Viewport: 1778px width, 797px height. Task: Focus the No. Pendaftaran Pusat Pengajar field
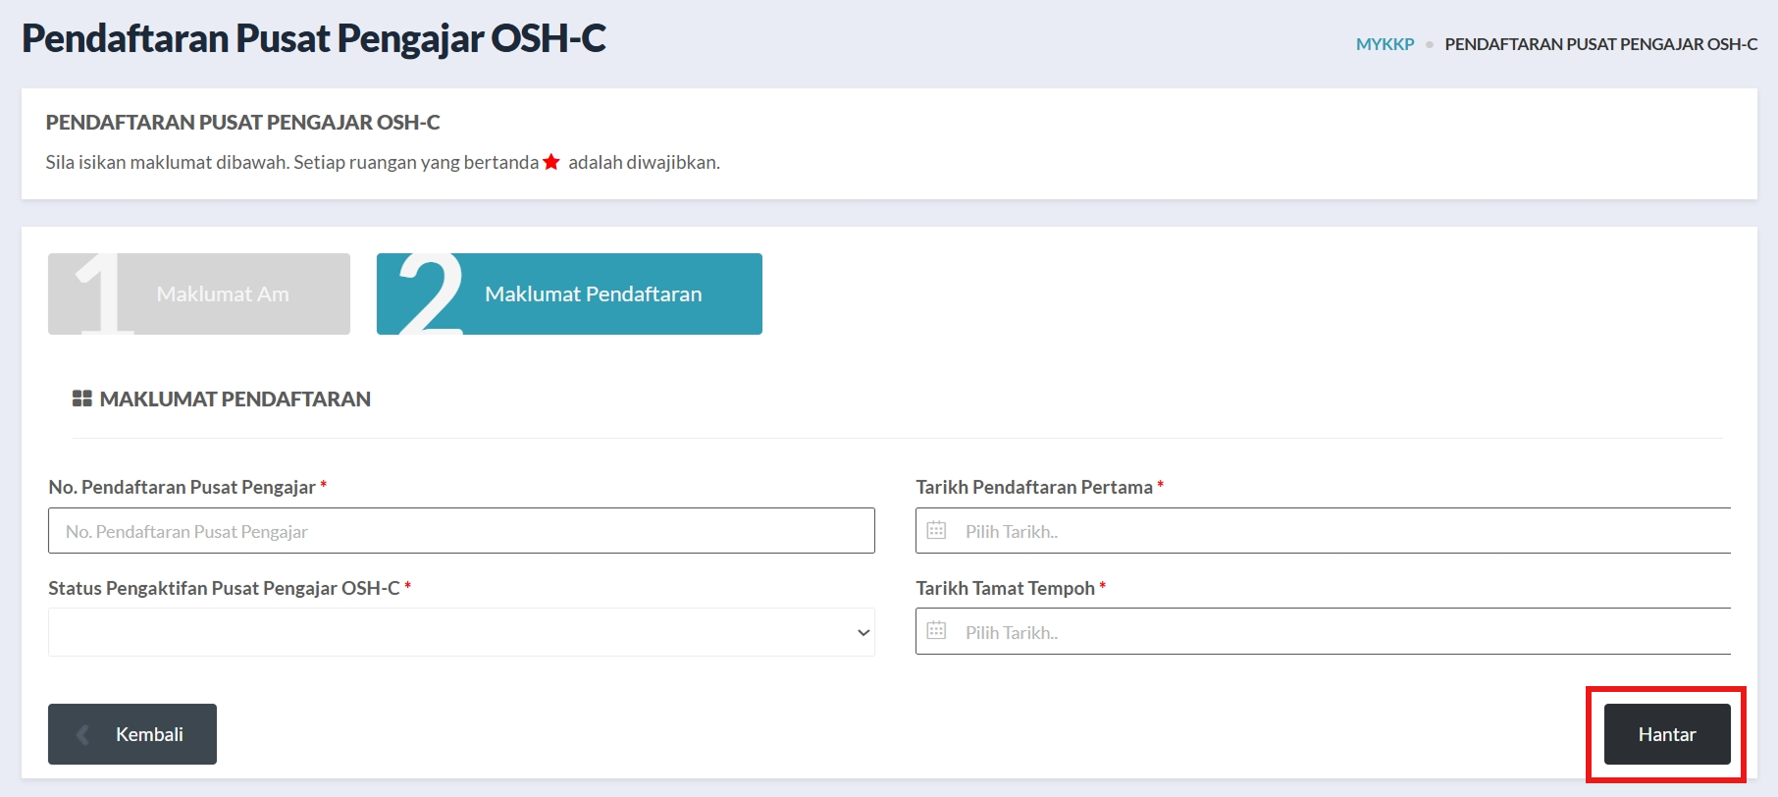[461, 531]
